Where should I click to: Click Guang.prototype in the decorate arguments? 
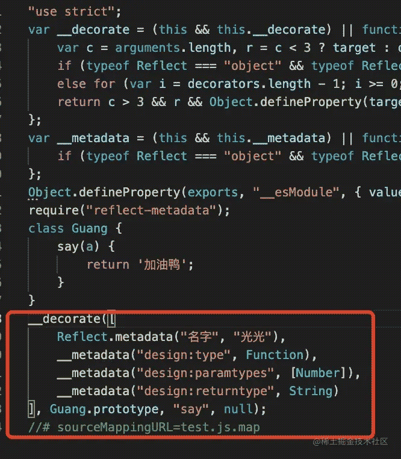pos(104,409)
